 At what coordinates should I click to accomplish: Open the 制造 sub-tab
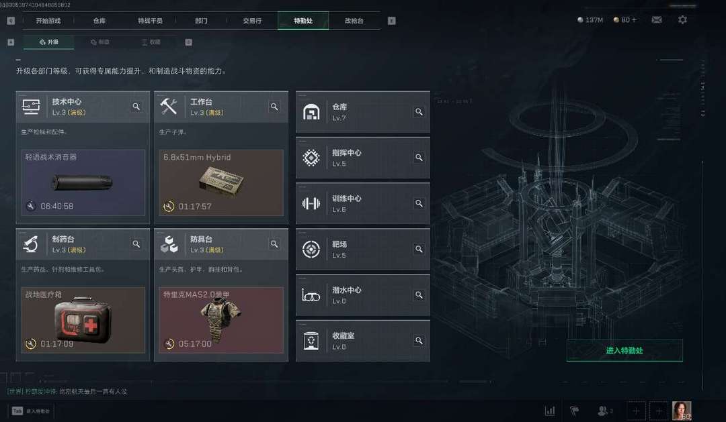100,42
